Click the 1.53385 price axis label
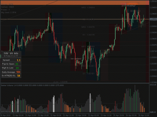The height and width of the screenshot is (117, 157). pos(153,64)
